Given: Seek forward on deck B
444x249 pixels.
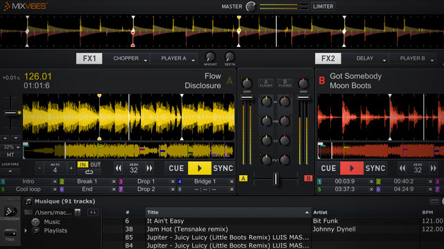Looking at the screenshot, I should 433,169.
